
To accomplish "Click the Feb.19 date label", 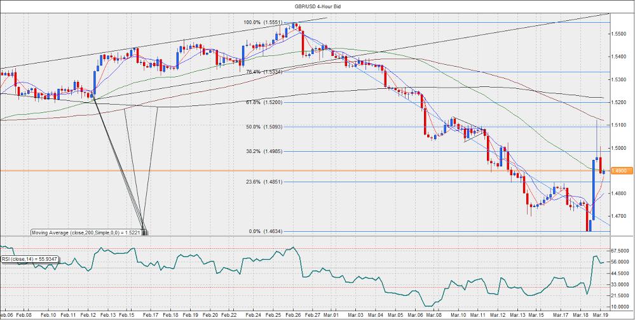I will [x=190, y=314].
